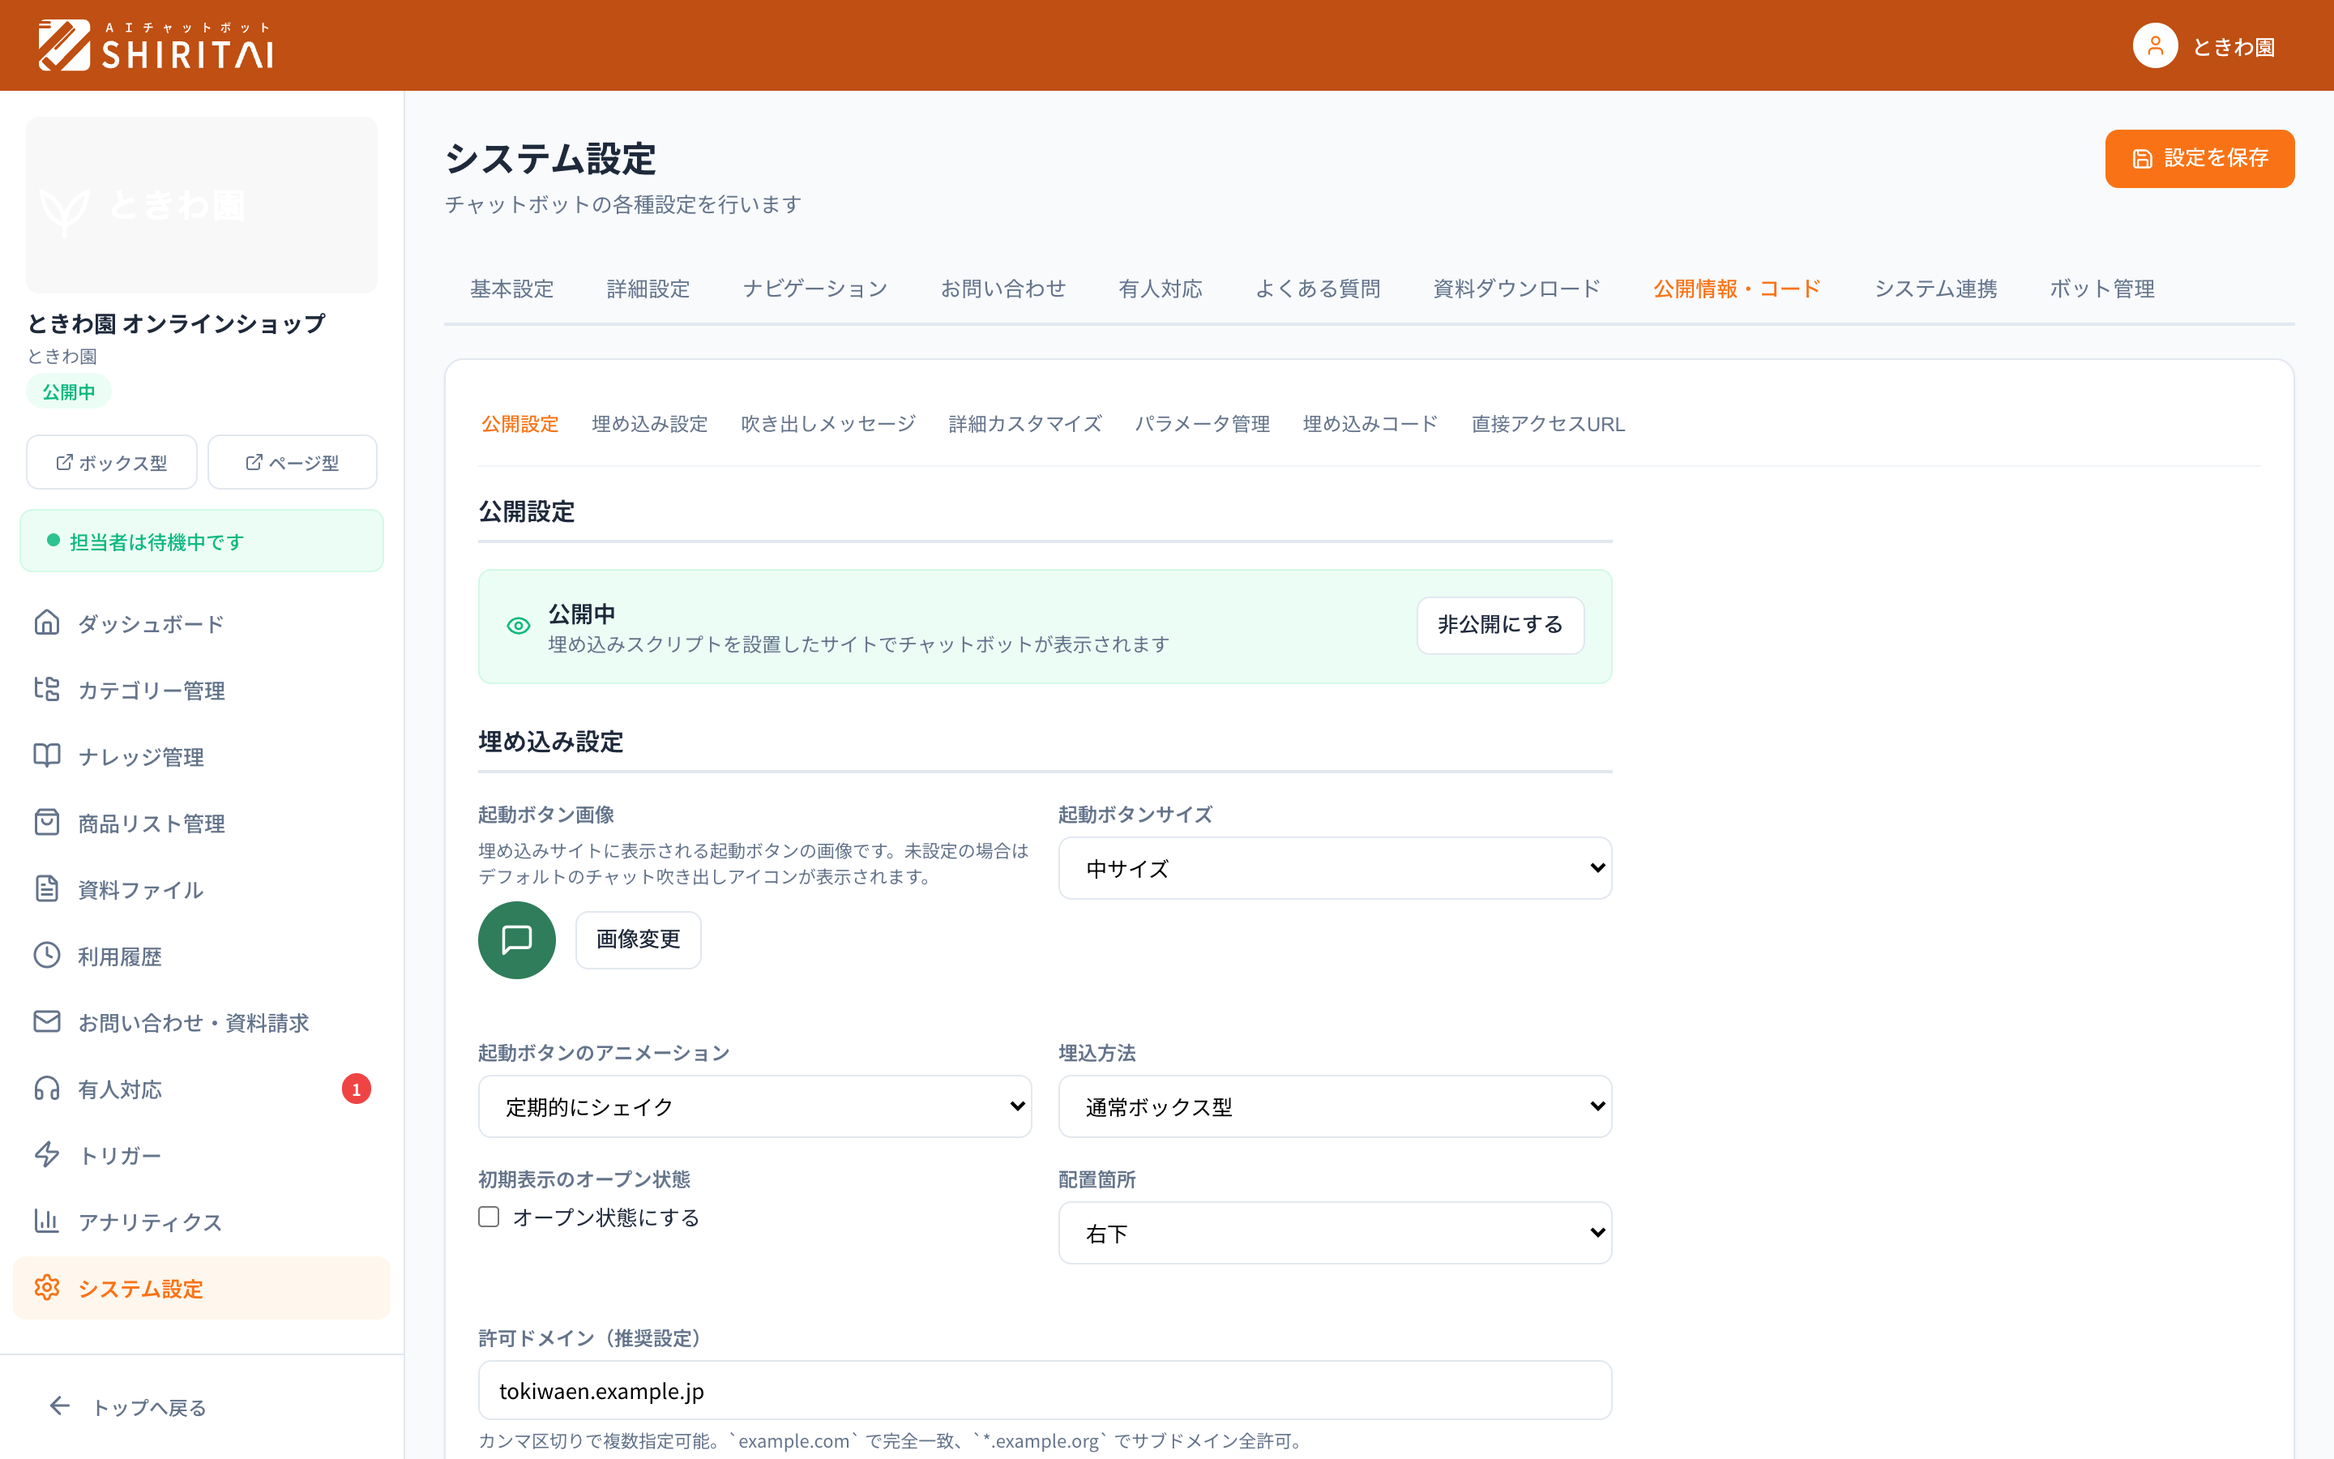Open 資料ファイル document icon
Viewport: 2334px width, 1459px height.
(x=46, y=890)
